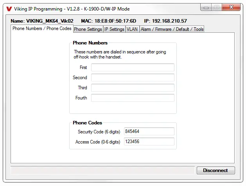Click the device name VIKING_MK64_Vik02
The image size is (246, 186).
[x=50, y=21]
